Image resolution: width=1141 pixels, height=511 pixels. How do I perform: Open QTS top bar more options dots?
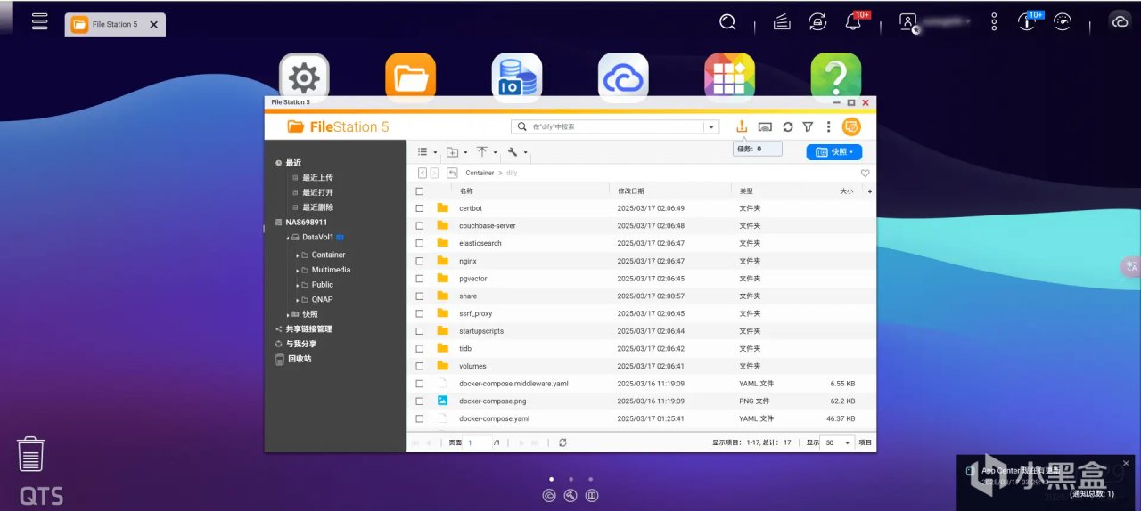[x=994, y=22]
